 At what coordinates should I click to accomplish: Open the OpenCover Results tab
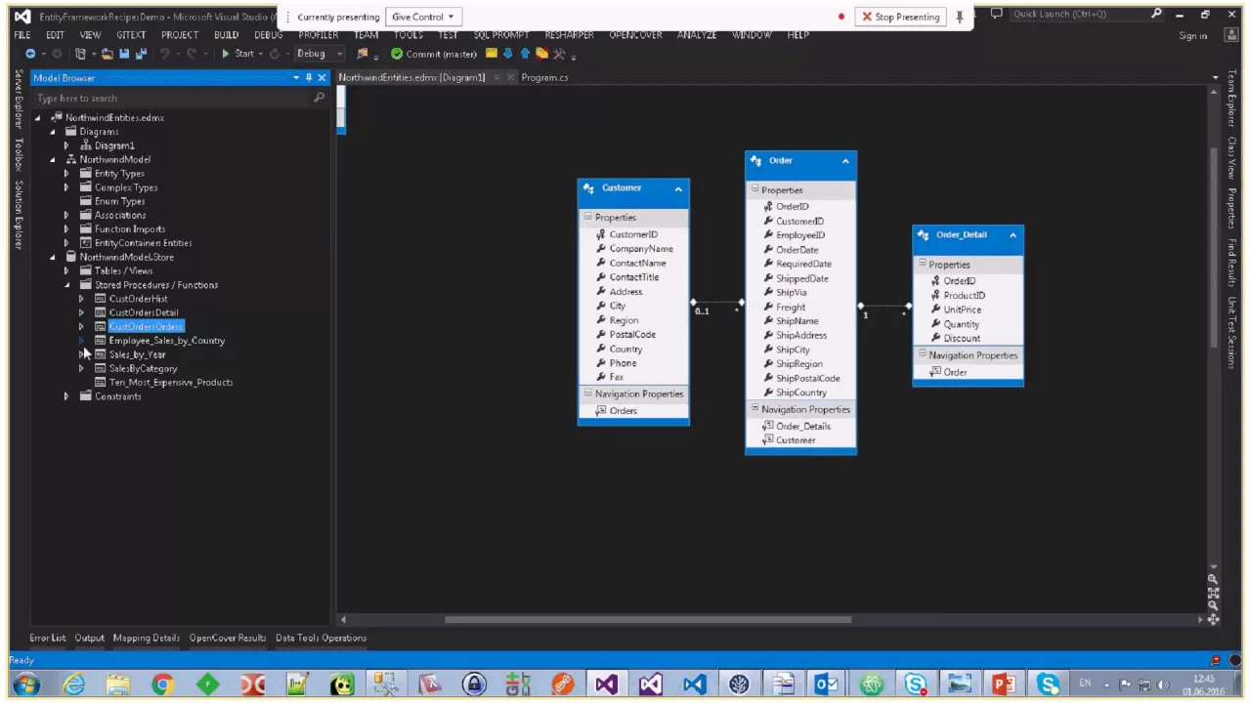pyautogui.click(x=228, y=638)
